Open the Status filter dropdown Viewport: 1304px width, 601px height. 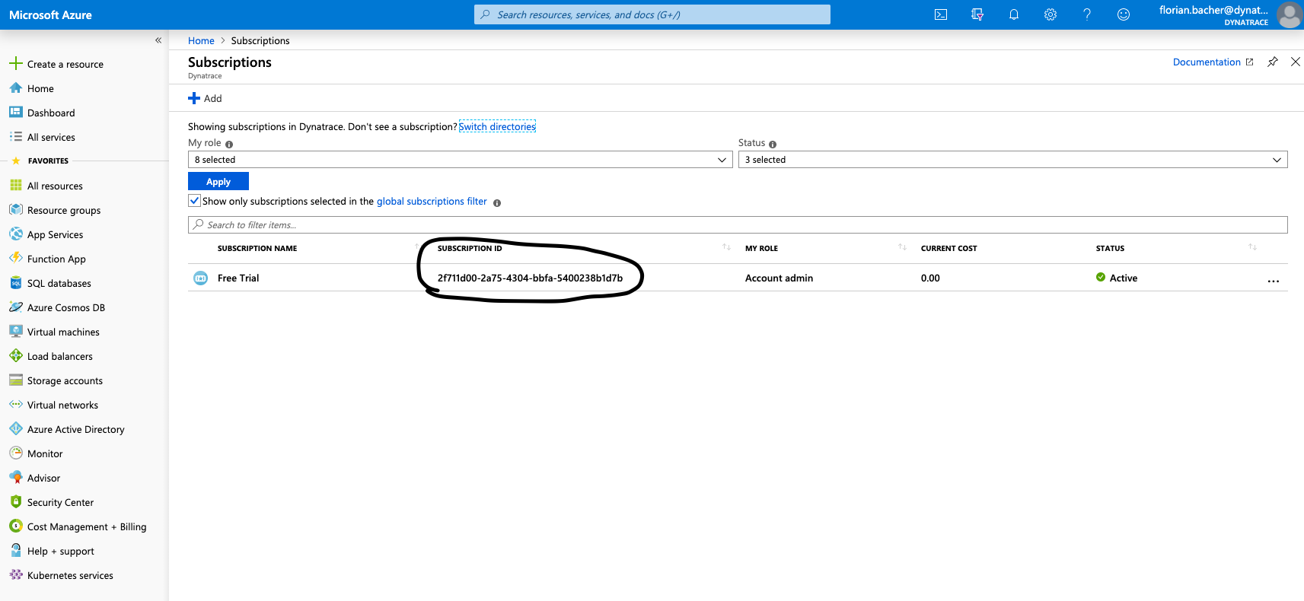[x=1012, y=160]
